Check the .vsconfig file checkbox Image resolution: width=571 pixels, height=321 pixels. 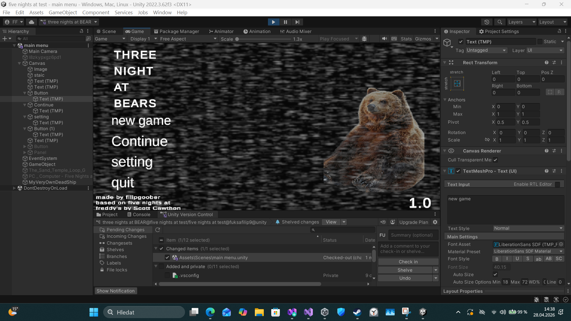167,275
